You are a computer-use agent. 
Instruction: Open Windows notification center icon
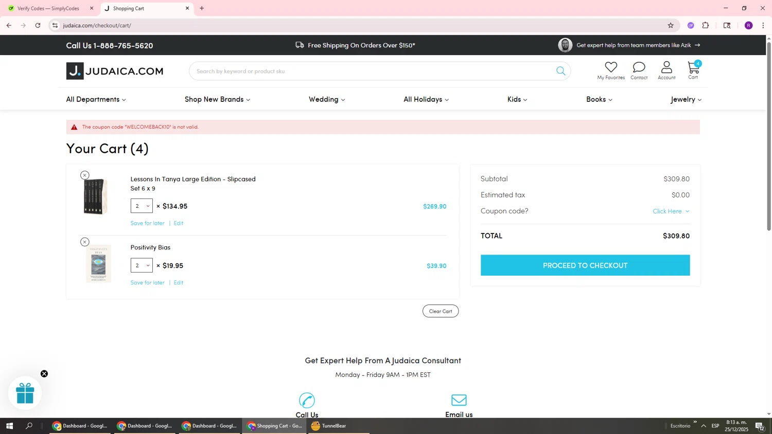point(760,426)
